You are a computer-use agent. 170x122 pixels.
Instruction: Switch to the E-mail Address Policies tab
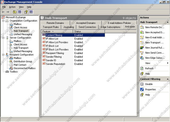119,23
